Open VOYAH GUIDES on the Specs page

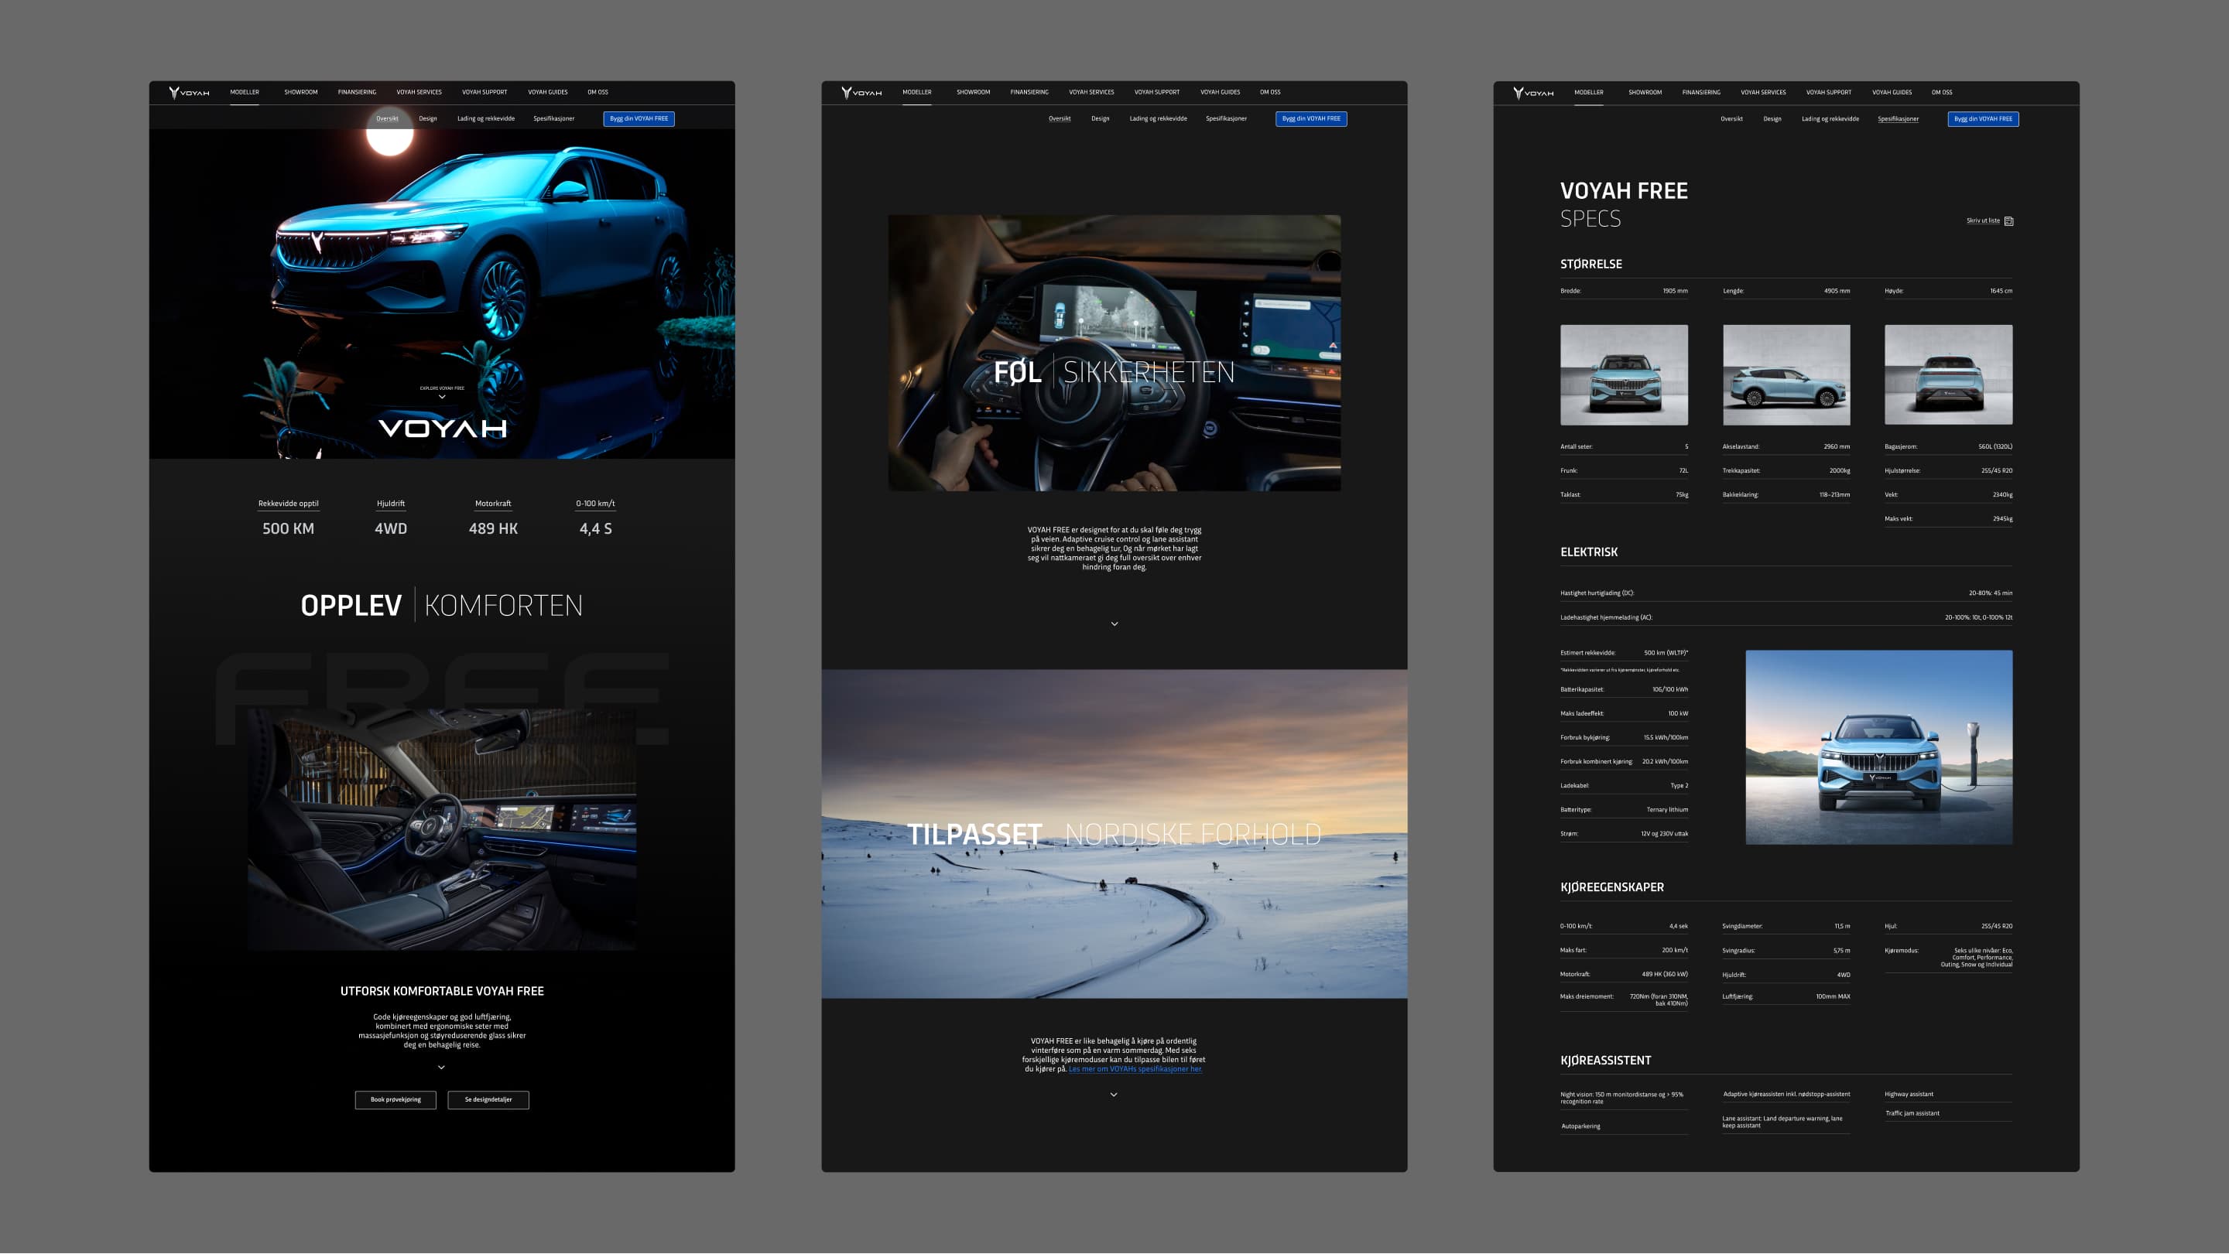pyautogui.click(x=1892, y=93)
